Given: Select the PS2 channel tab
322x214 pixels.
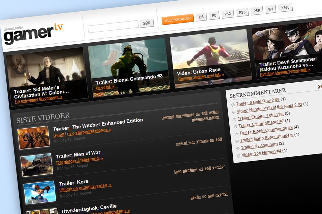Looking at the screenshot, I should coord(228,14).
